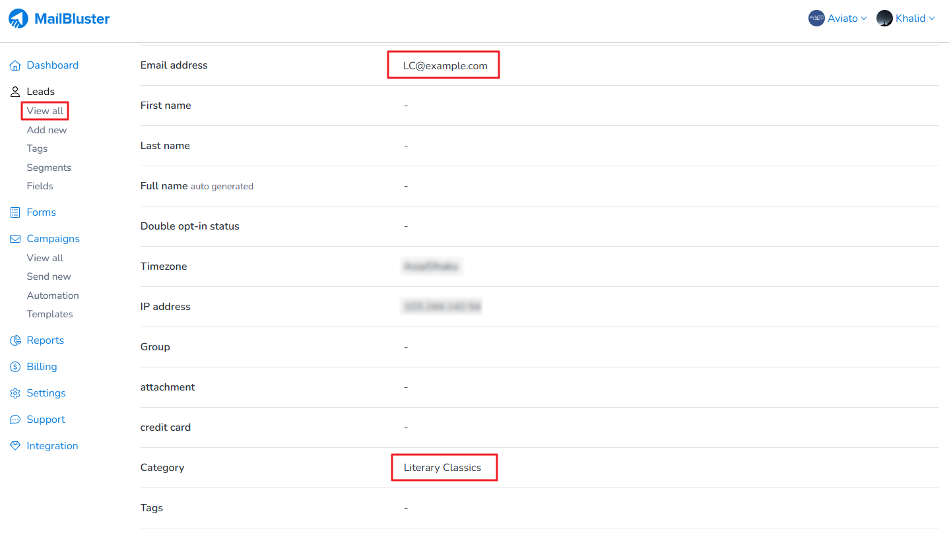Click the MailBluster logo icon
The height and width of the screenshot is (535, 949).
(18, 18)
